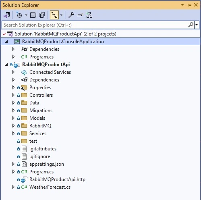Image resolution: width=201 pixels, height=200 pixels.
Task: Pin the Solution Explorer panel (auto hide)
Action: 189,5
